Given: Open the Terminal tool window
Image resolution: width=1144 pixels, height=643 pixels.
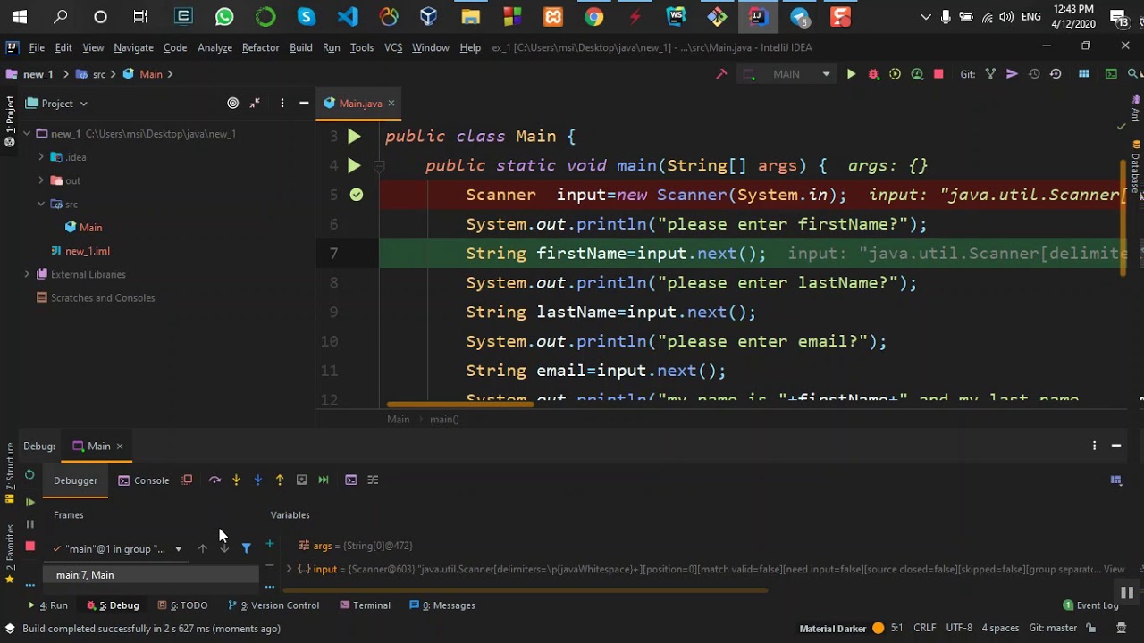Looking at the screenshot, I should point(365,605).
